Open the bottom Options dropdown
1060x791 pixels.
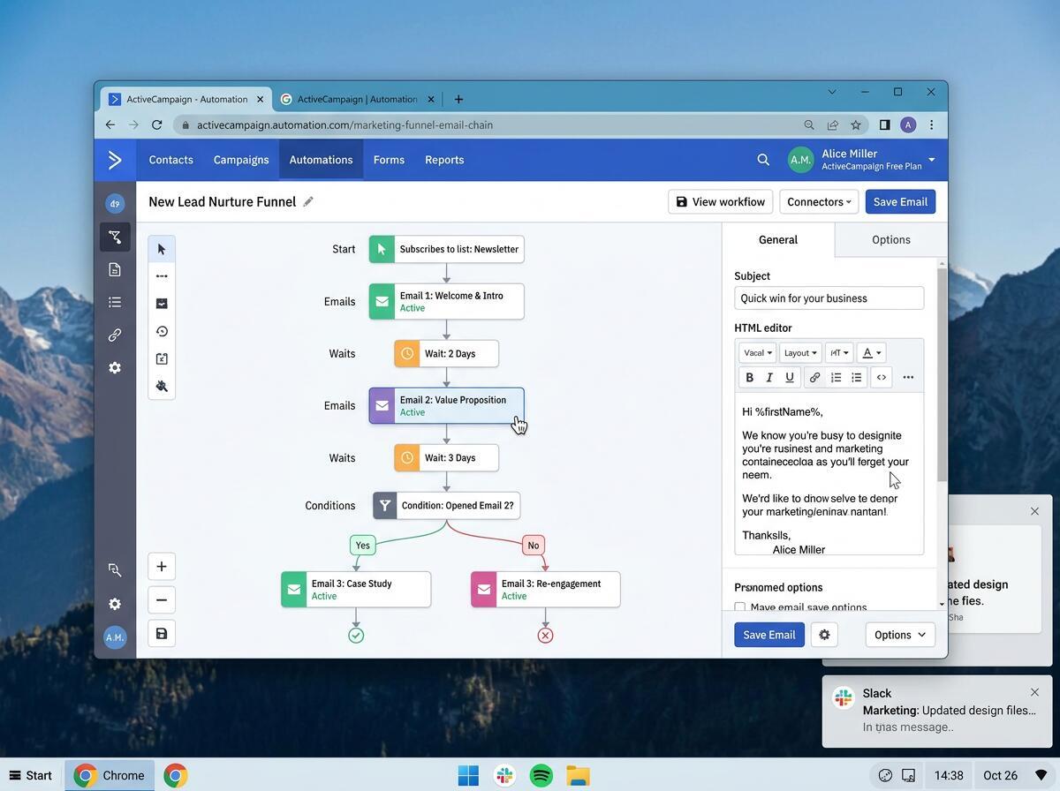click(x=900, y=635)
